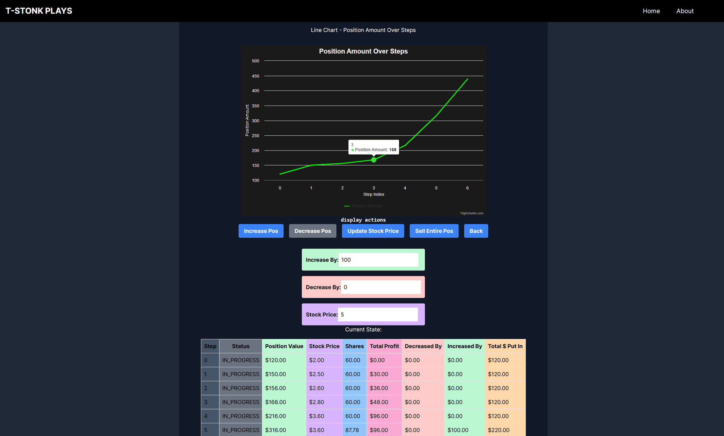Click shares value 87.78 cell
Viewport: 724px width, 436px height.
click(x=354, y=430)
